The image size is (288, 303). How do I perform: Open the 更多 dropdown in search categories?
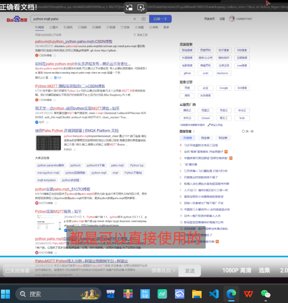pos(166,28)
